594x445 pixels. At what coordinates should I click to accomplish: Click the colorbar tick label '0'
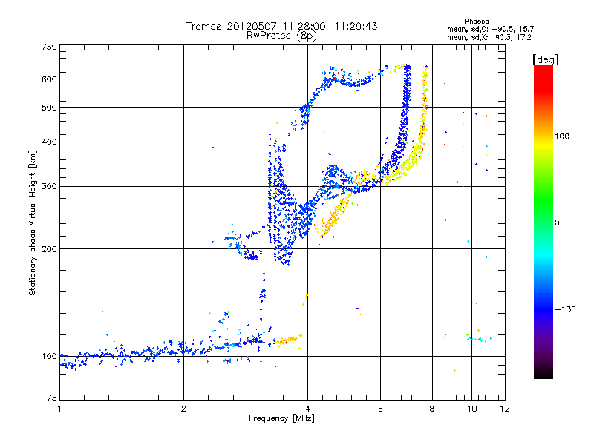tap(557, 222)
